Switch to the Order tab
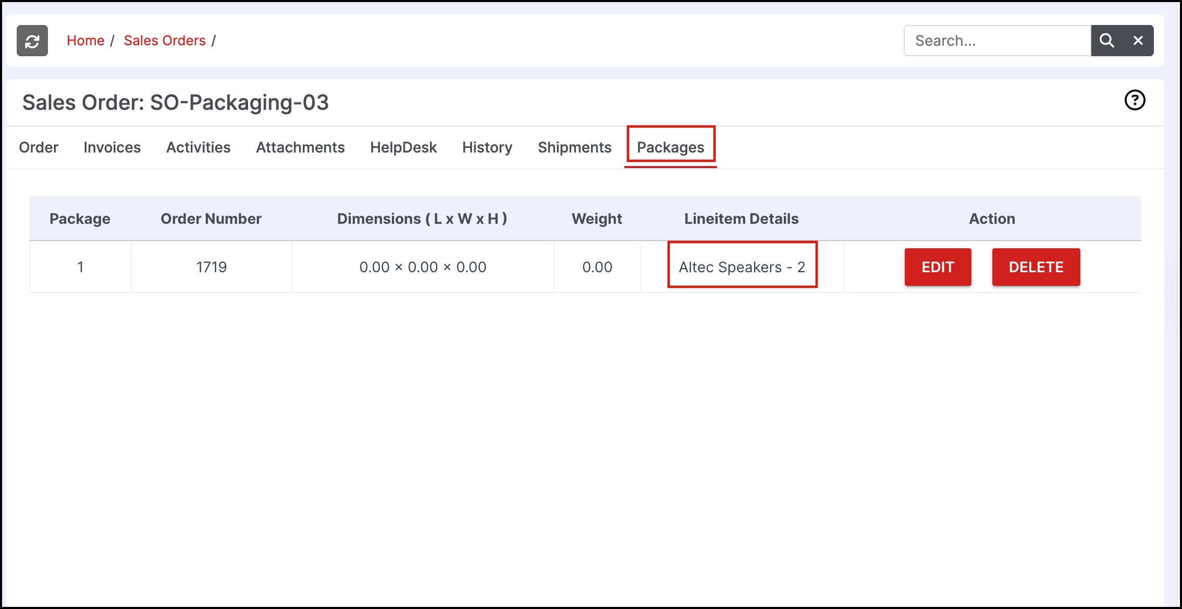The height and width of the screenshot is (609, 1182). pos(39,147)
